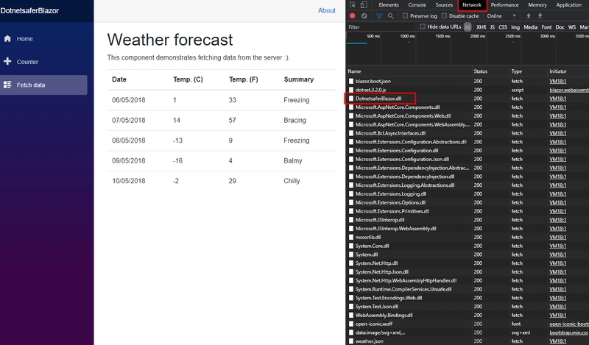Open the Performance tab in DevTools
589x345 pixels.
[505, 5]
